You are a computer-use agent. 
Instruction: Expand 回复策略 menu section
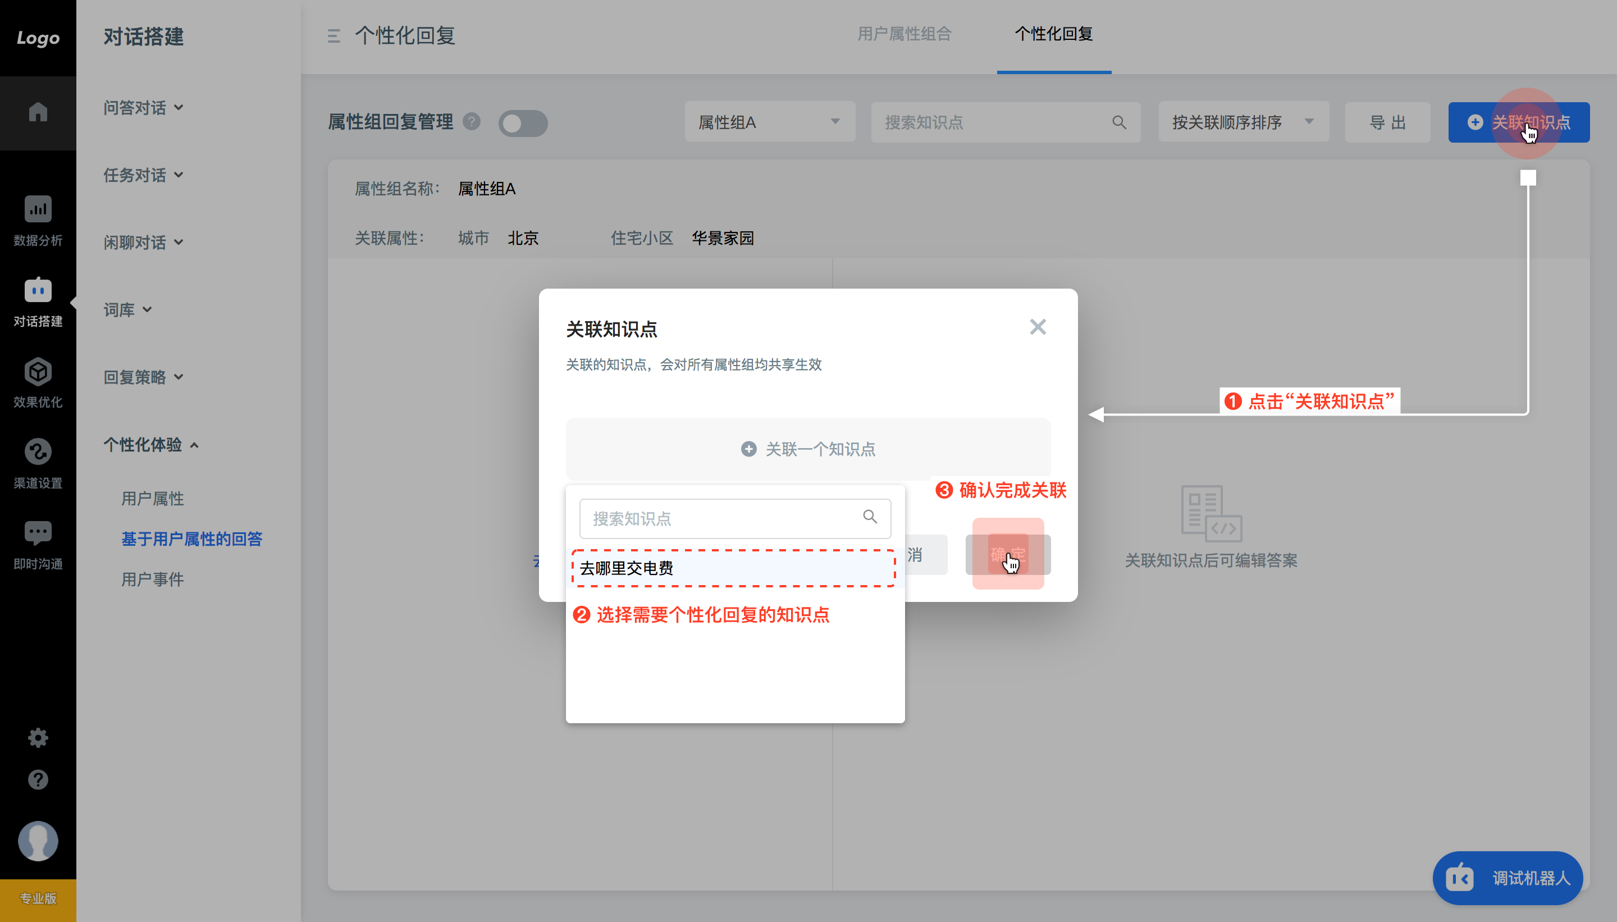[143, 377]
